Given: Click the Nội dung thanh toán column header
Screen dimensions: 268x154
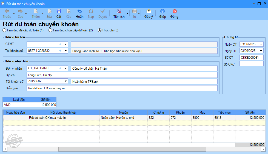Looking at the screenshot, I should (x=64, y=112).
